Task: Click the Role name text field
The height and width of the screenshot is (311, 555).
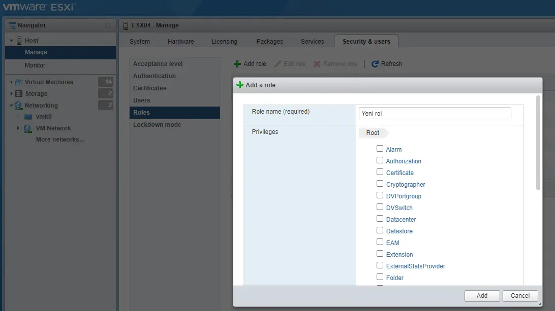Action: point(435,114)
